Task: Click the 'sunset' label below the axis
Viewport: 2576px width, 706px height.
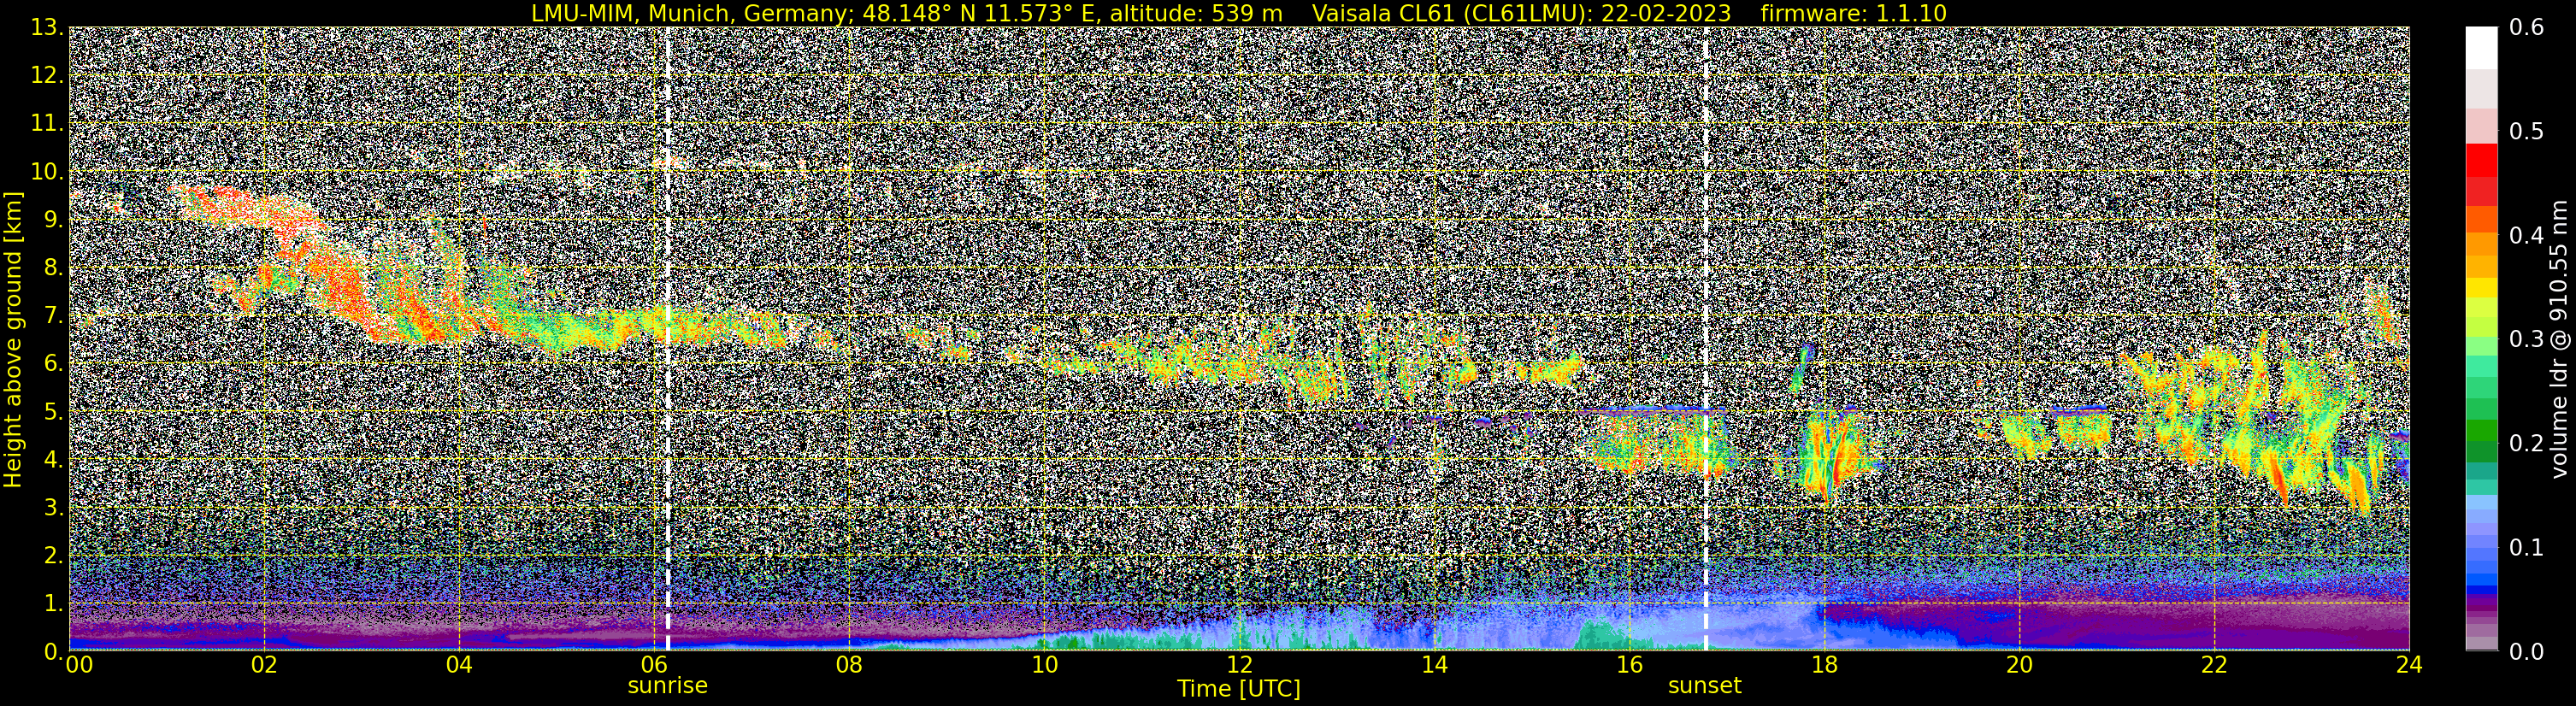Action: [x=1705, y=686]
